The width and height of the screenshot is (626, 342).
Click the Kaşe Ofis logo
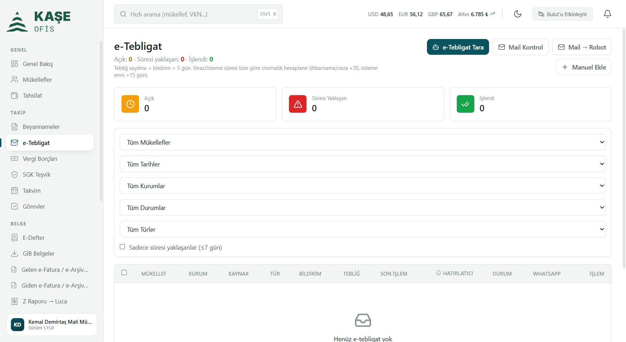pos(39,21)
